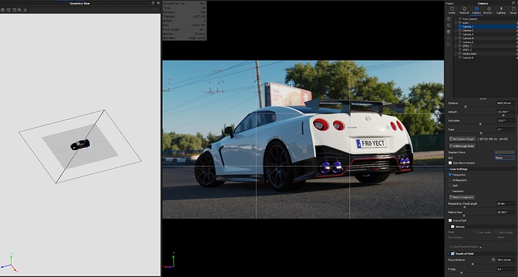Enable the Stay Above Ground checkbox

(x=450, y=163)
